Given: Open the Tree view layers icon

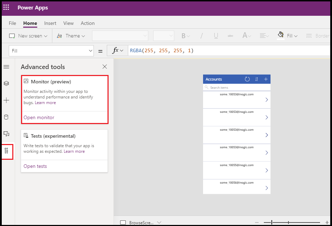Looking at the screenshot, I should coord(6,83).
